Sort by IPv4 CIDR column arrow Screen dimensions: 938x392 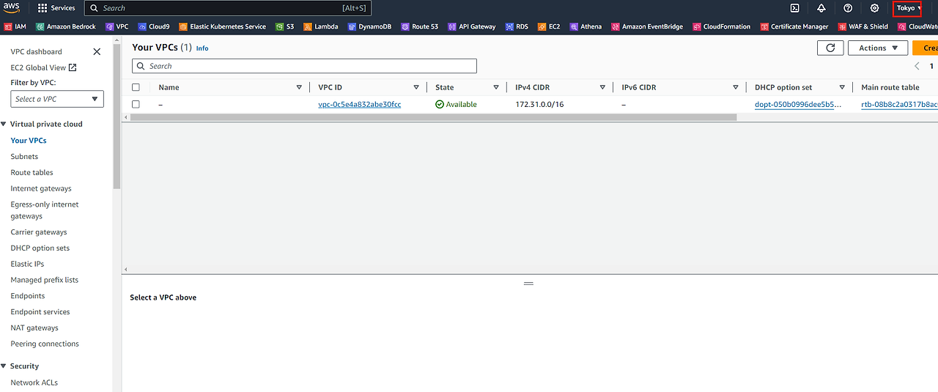[602, 87]
